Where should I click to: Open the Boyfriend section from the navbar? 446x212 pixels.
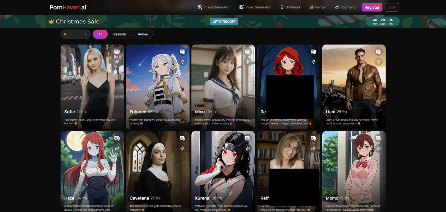346,7
